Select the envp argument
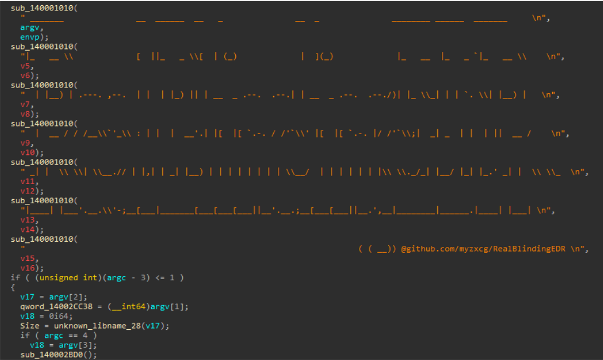 (30, 37)
